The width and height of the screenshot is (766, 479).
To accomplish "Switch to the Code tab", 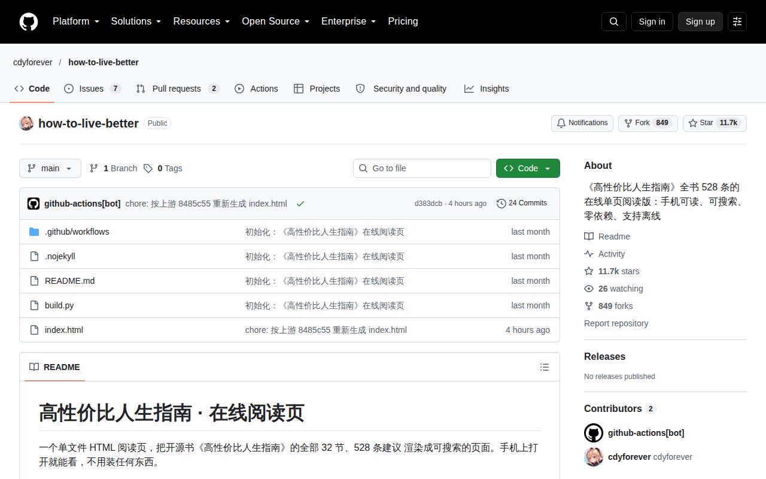I will click(x=32, y=89).
